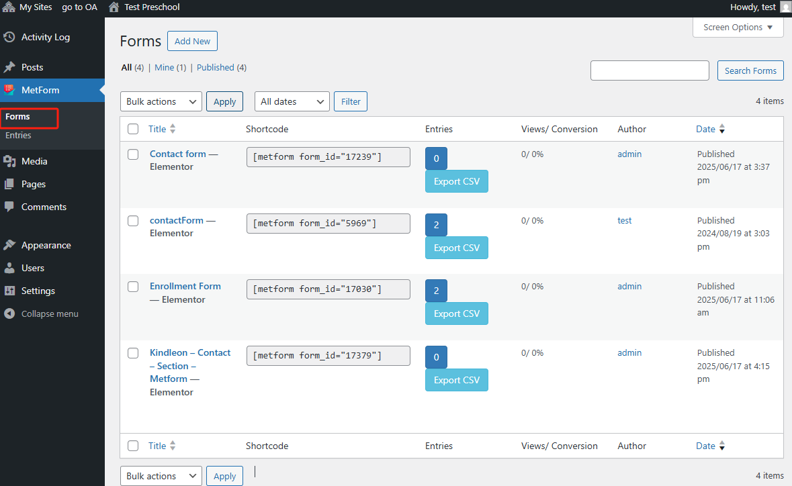792x486 pixels.
Task: Open the Entries submenu item
Action: click(x=18, y=135)
